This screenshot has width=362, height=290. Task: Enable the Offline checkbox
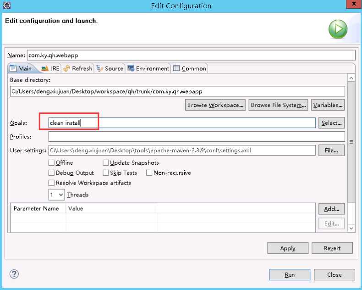pos(51,163)
